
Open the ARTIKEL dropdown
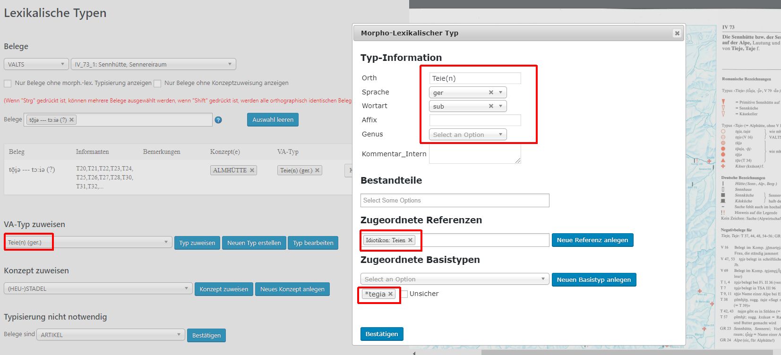pos(110,335)
